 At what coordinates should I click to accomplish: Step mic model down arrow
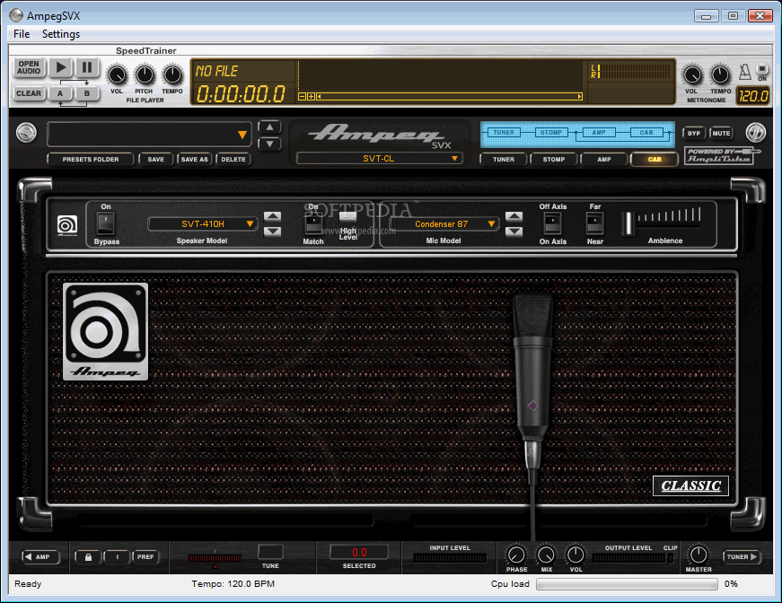514,232
